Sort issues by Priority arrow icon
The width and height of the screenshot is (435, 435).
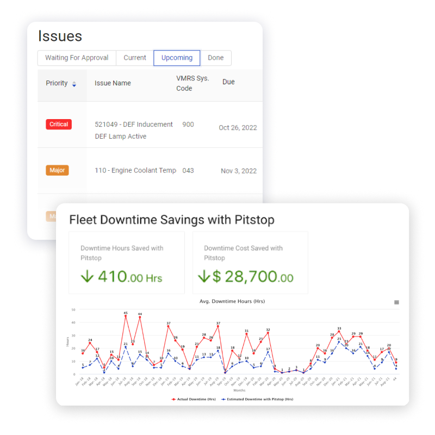(x=74, y=84)
